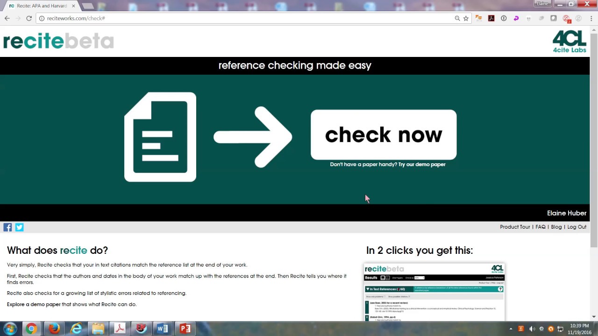The height and width of the screenshot is (336, 598).
Task: Click the Adobe Acrobat extension icon
Action: [x=491, y=18]
